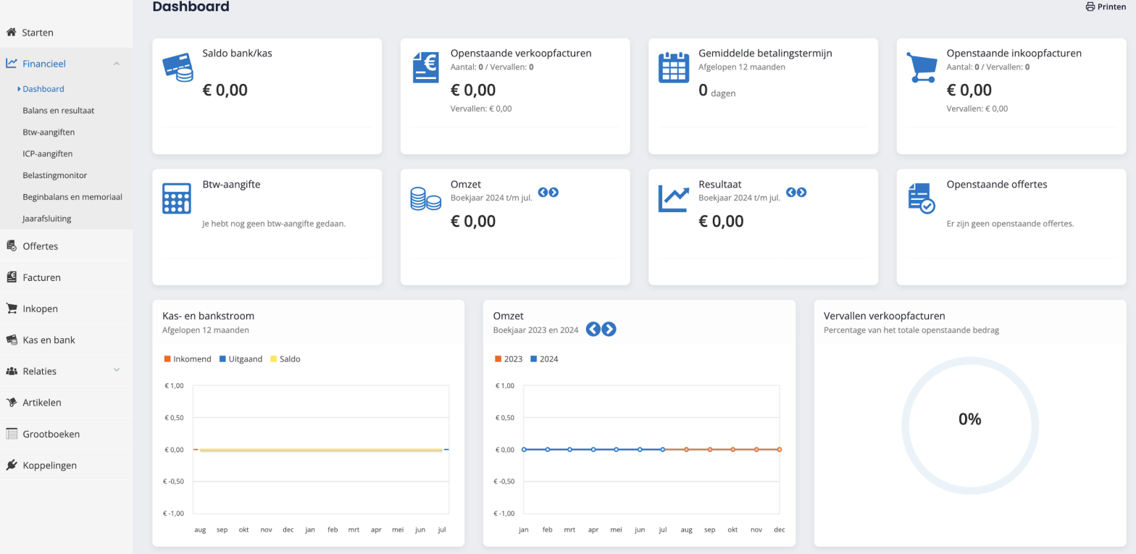Click the Openstaande inkoopfacturen shopping cart icon
The image size is (1136, 554).
(x=922, y=67)
